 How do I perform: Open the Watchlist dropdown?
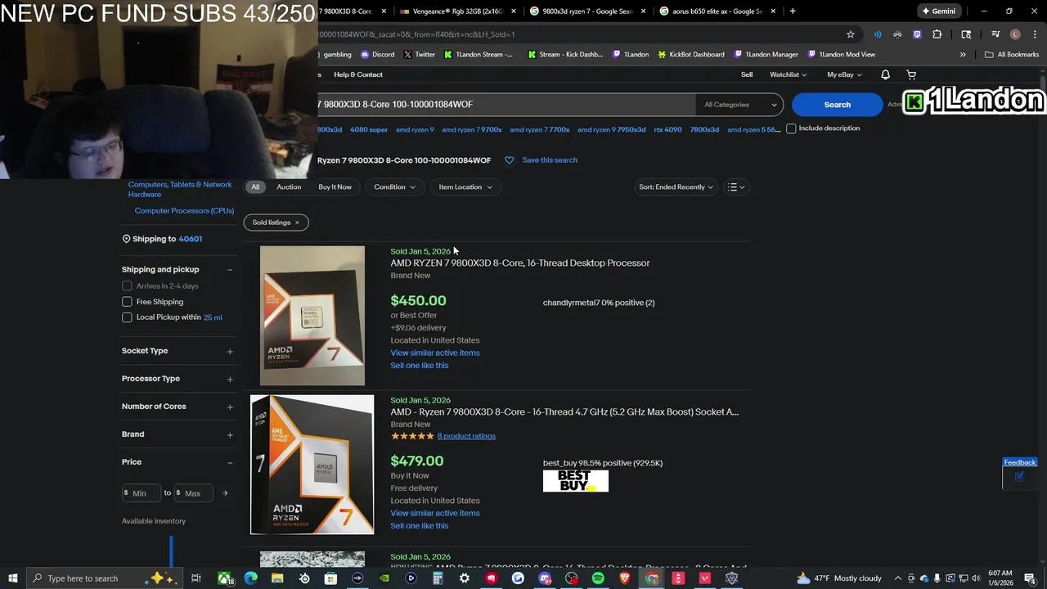pos(789,74)
